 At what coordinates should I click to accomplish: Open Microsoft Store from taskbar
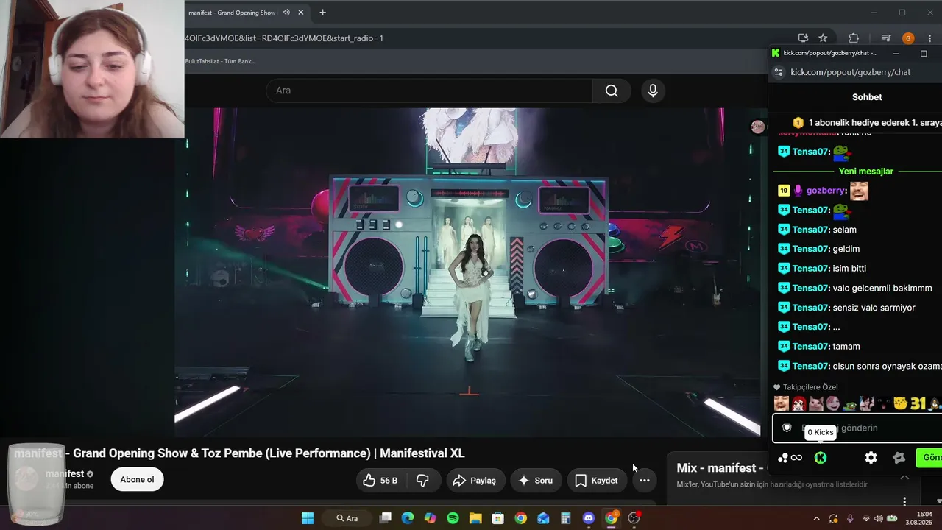pyautogui.click(x=498, y=518)
